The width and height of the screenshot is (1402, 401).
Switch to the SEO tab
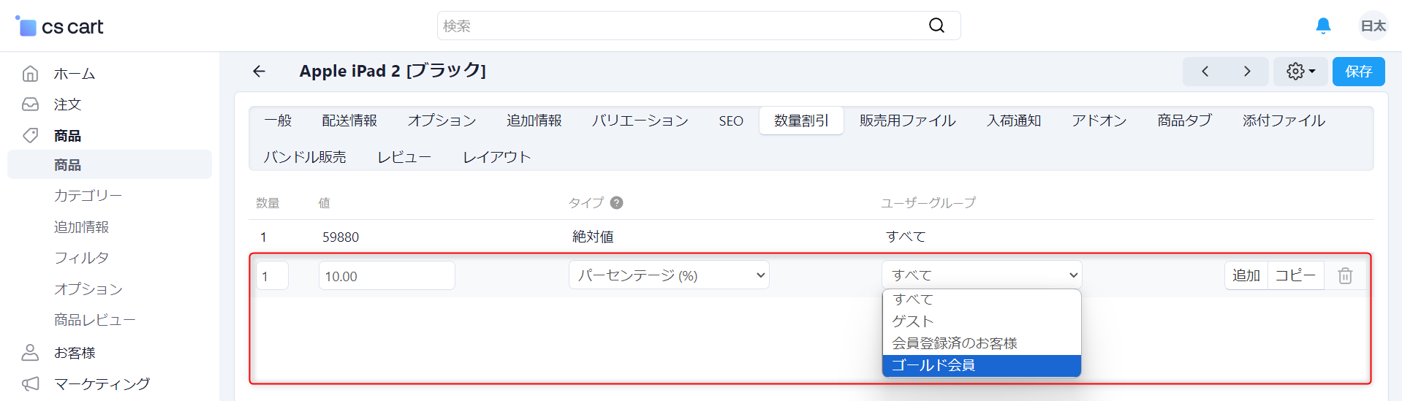pos(731,121)
